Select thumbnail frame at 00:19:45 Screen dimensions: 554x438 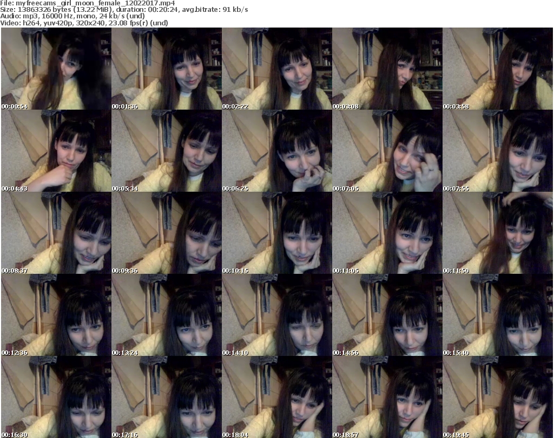[498, 397]
